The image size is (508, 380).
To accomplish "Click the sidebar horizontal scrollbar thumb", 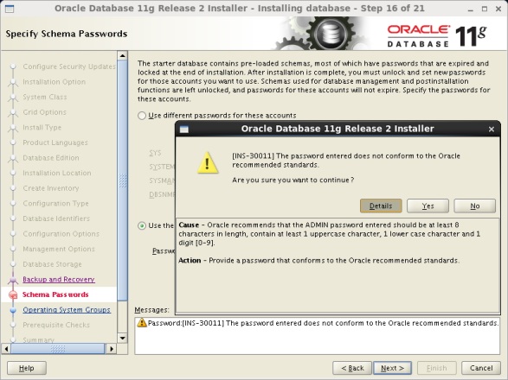I will [x=58, y=349].
